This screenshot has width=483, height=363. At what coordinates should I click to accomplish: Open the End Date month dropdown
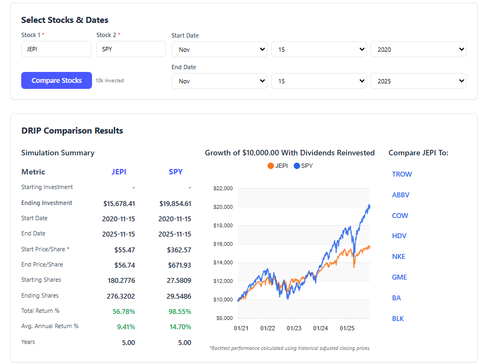pyautogui.click(x=219, y=81)
